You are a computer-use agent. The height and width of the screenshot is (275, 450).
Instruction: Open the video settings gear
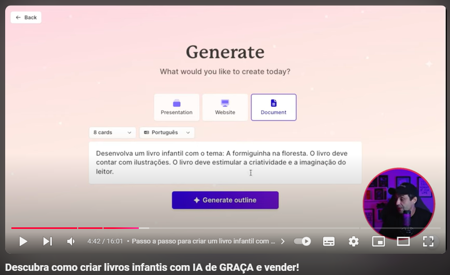354,241
